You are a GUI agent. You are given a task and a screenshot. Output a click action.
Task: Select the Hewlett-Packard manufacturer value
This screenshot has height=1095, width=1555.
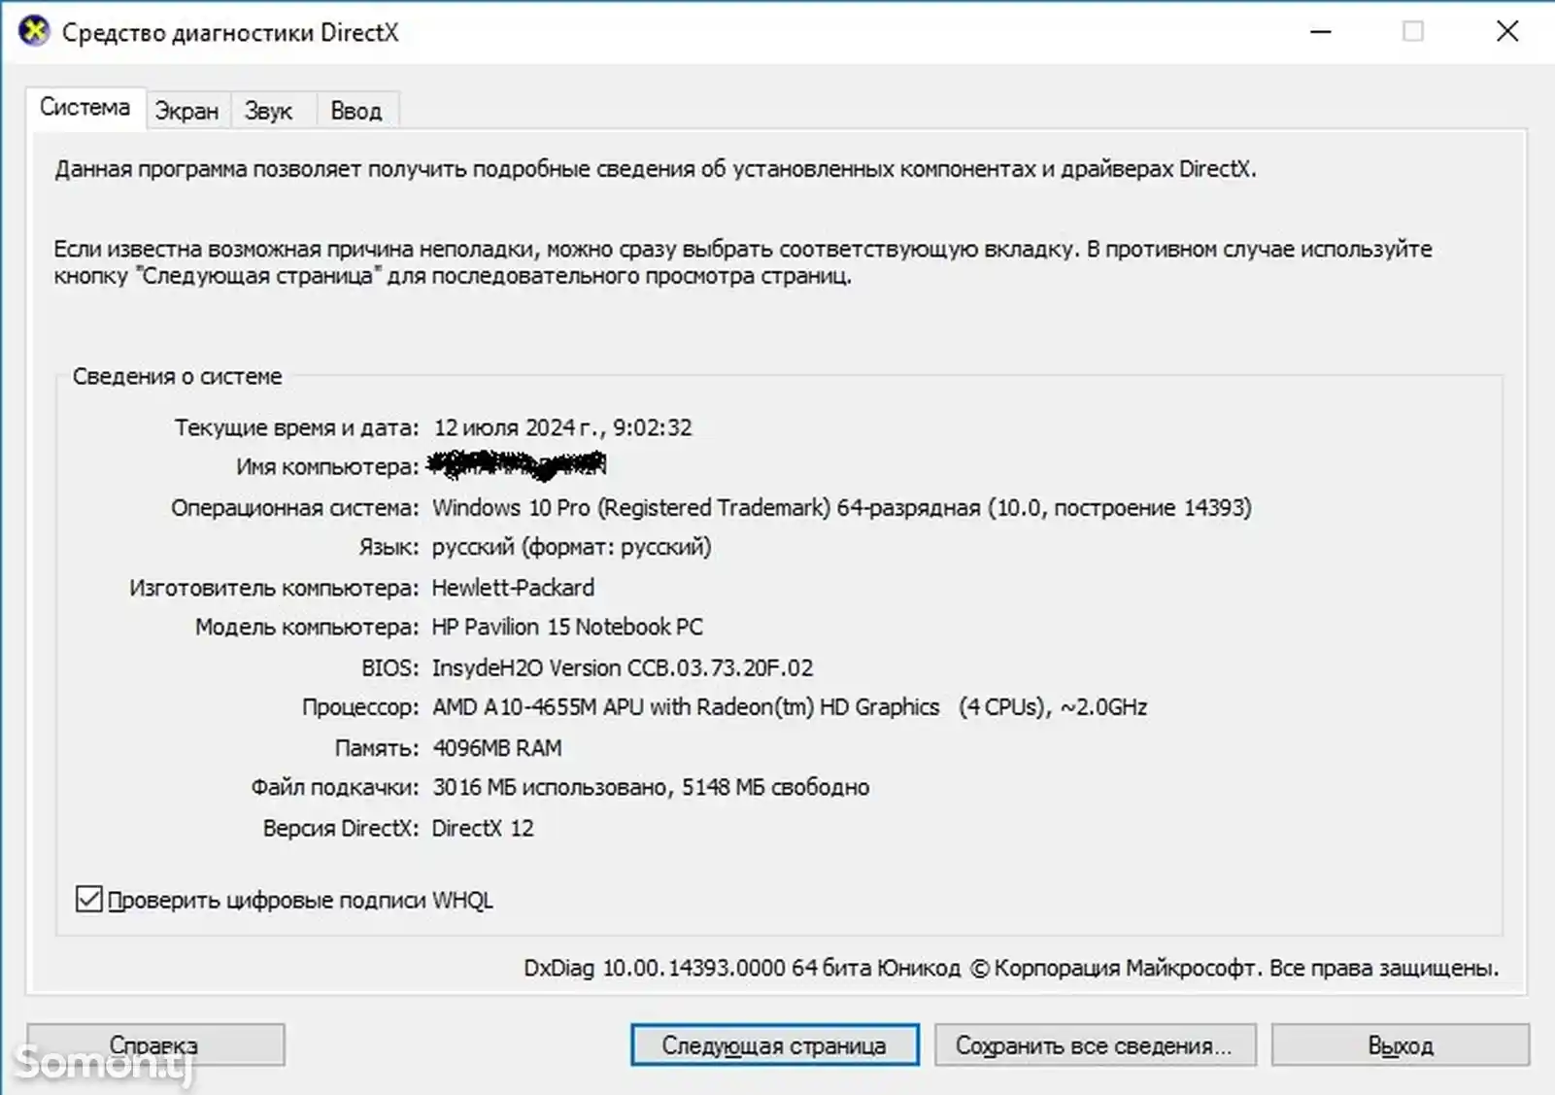513,588
